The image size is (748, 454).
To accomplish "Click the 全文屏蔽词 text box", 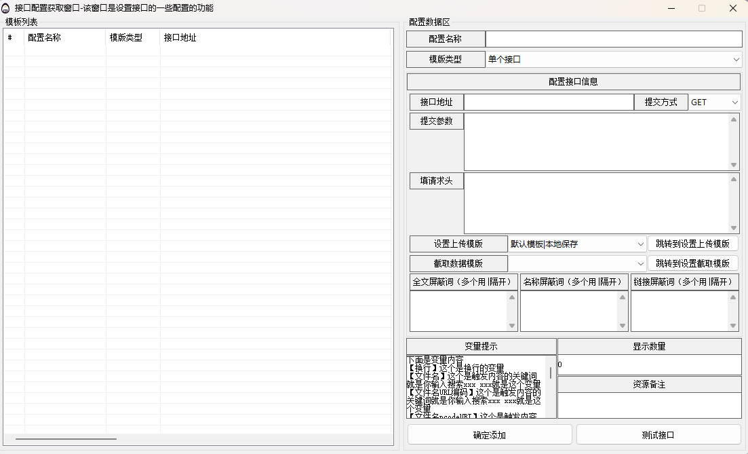I will pyautogui.click(x=458, y=311).
